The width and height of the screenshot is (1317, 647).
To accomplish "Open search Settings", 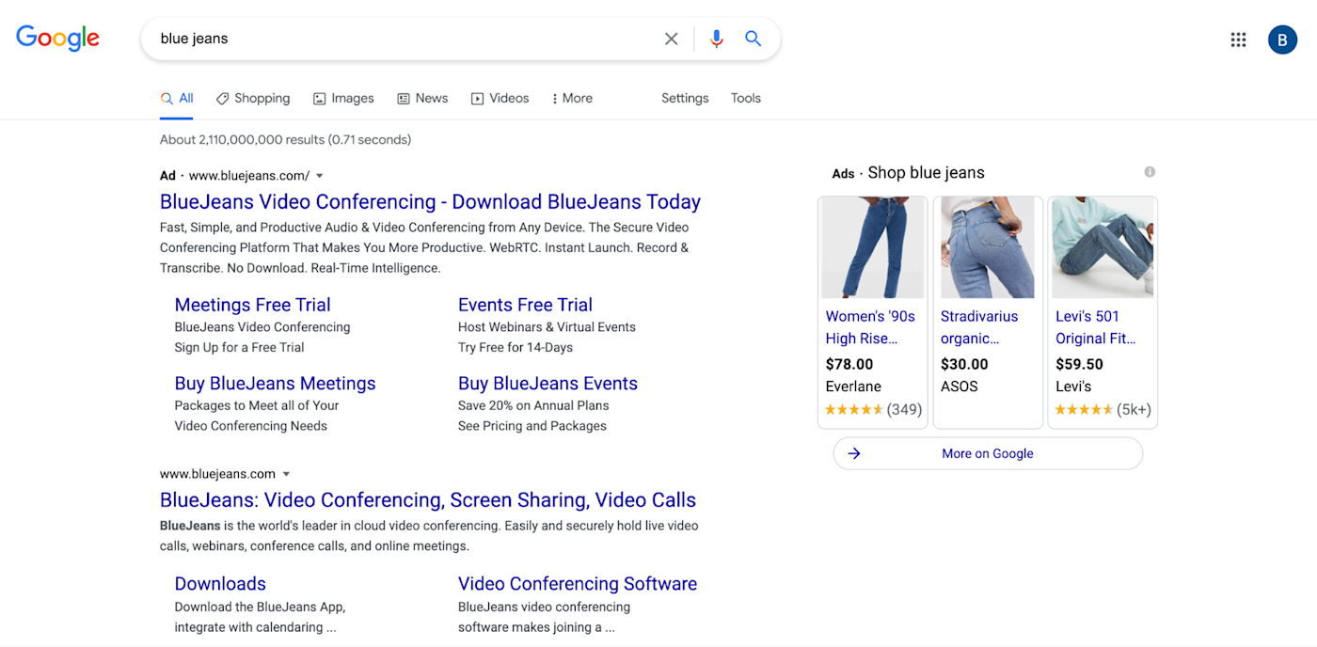I will [x=685, y=98].
